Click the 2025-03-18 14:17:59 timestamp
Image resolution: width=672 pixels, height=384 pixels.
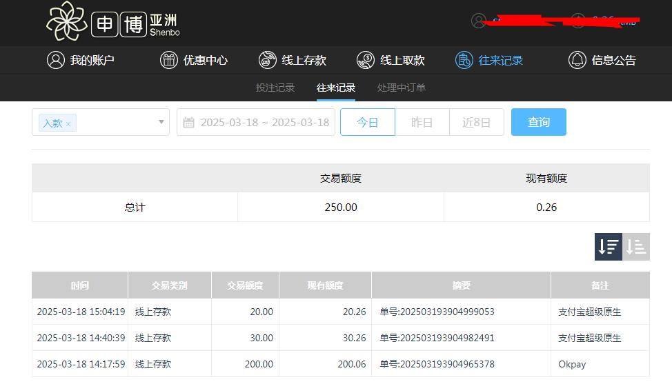[81, 364]
